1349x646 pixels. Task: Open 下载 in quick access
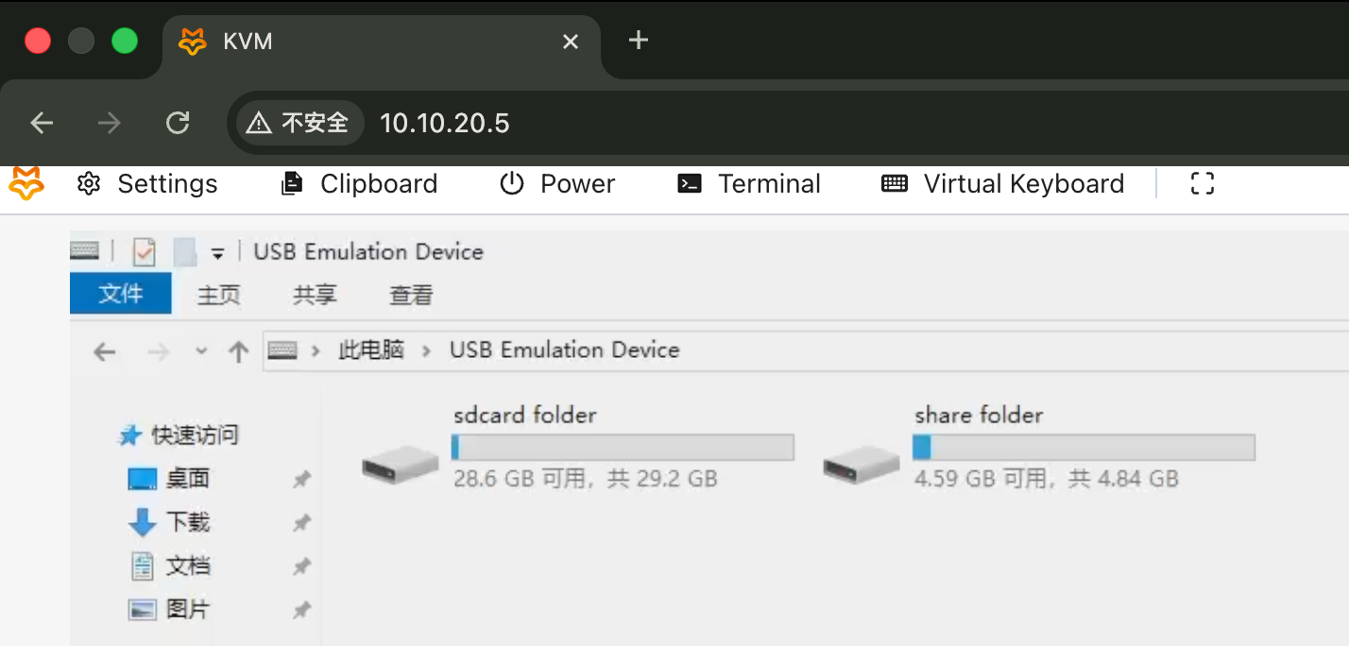point(187,522)
